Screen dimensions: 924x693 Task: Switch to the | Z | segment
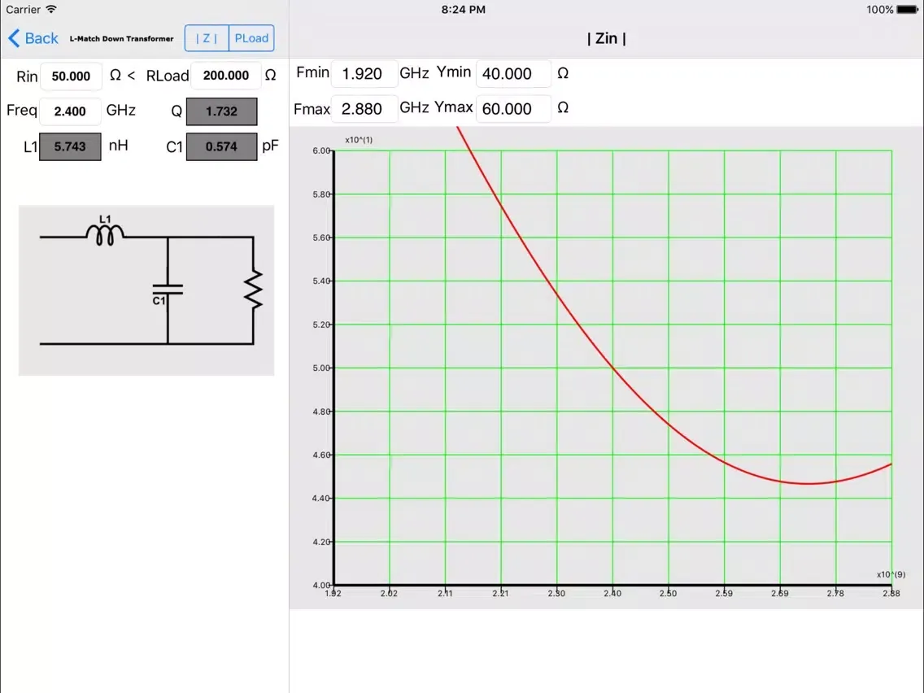(x=207, y=38)
